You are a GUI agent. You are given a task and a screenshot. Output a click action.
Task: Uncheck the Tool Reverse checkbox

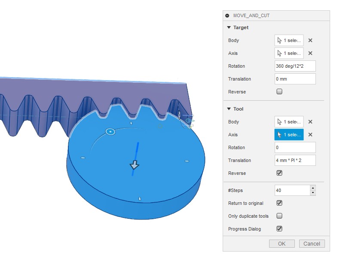point(279,173)
